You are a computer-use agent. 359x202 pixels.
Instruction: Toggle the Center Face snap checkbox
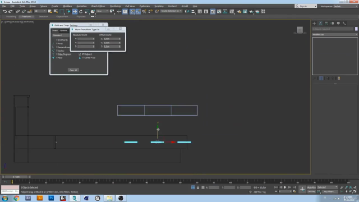click(x=82, y=58)
